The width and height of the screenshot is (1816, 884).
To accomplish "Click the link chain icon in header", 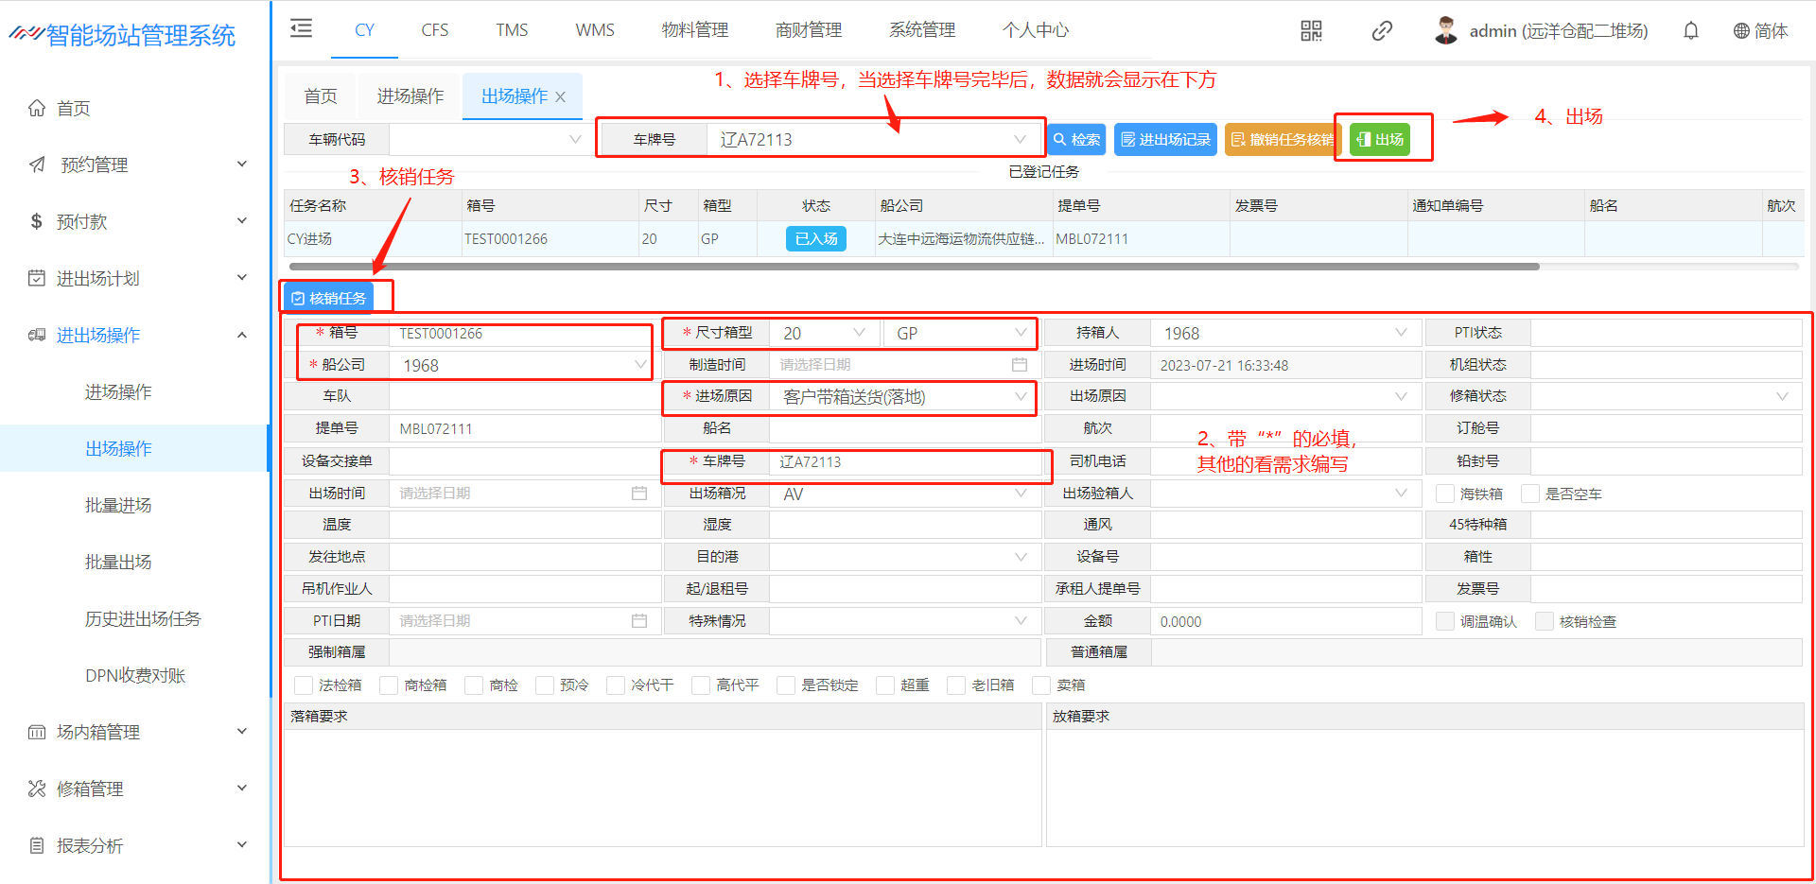I will [x=1382, y=31].
